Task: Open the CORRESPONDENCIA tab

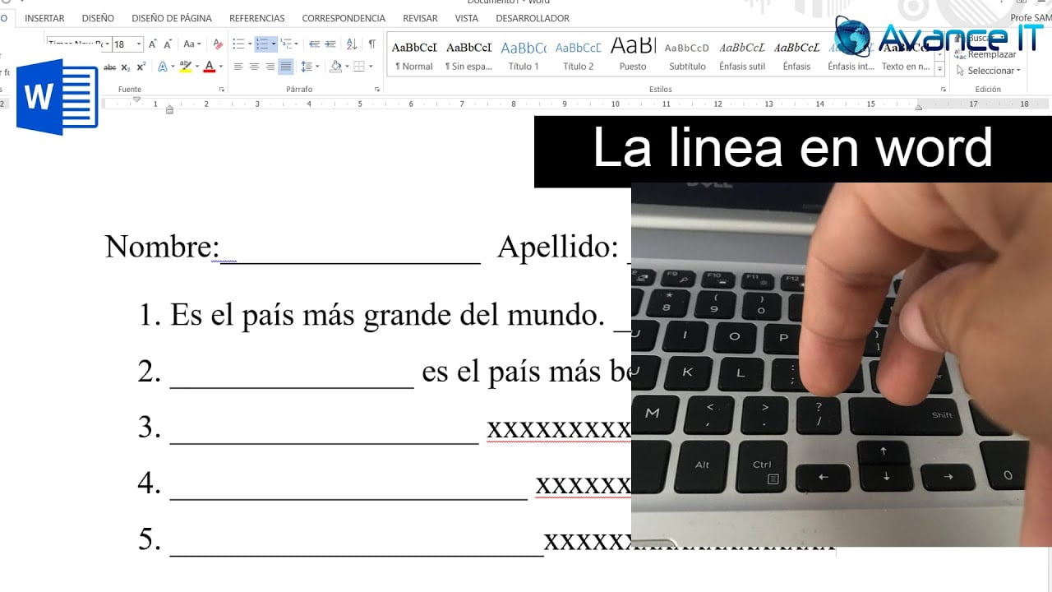Action: pos(344,18)
